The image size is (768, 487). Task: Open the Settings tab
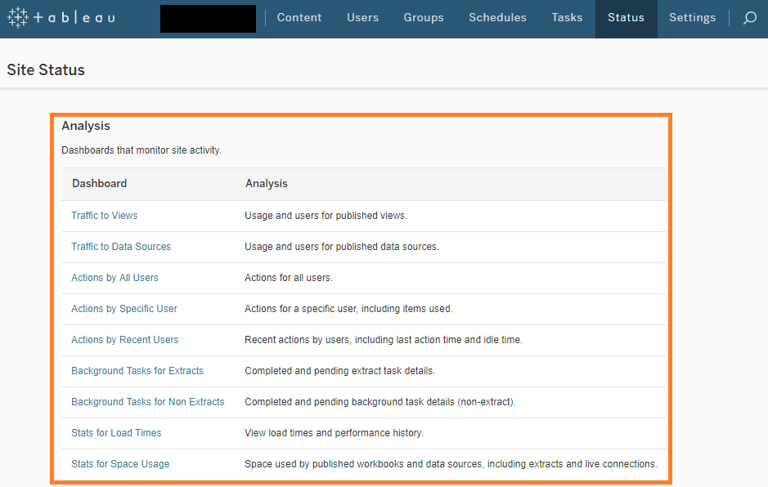692,17
